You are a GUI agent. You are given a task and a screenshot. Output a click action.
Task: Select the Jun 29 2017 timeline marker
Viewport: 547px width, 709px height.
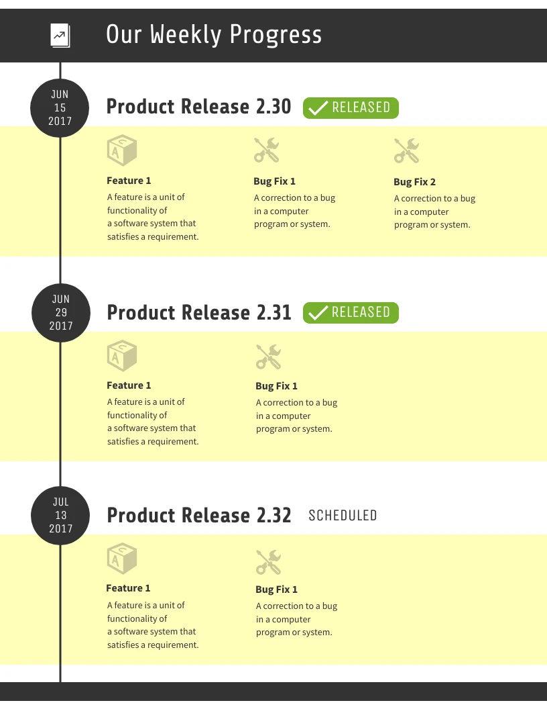(60, 312)
